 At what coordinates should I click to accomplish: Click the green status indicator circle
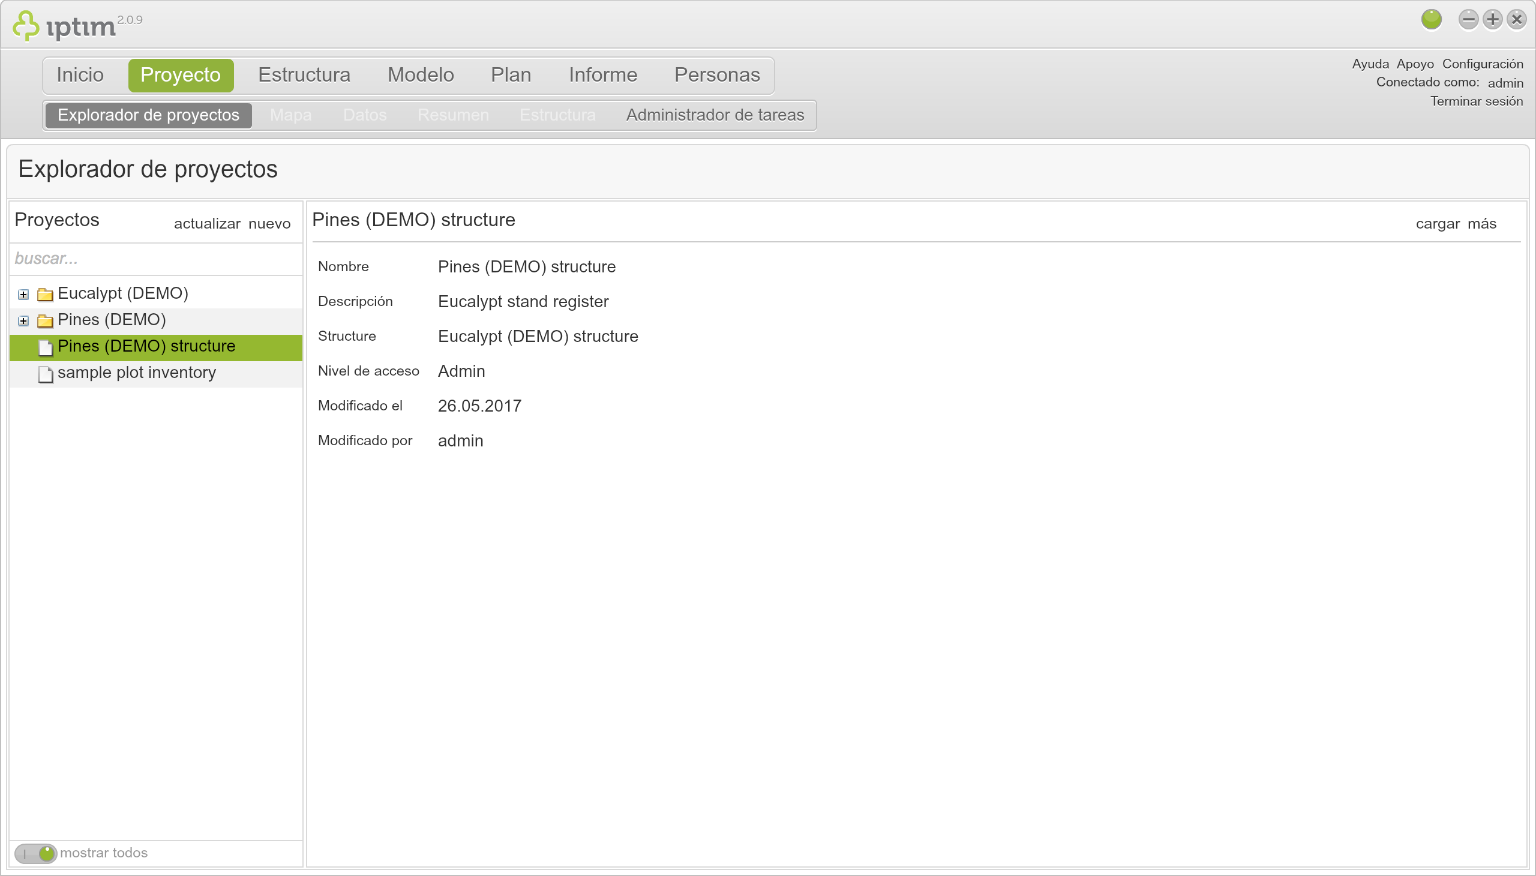pyautogui.click(x=1432, y=19)
